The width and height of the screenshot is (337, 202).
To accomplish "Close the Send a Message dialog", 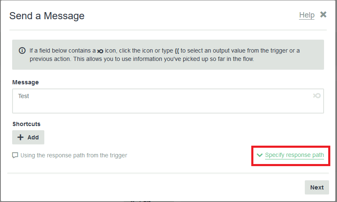I will 323,15.
